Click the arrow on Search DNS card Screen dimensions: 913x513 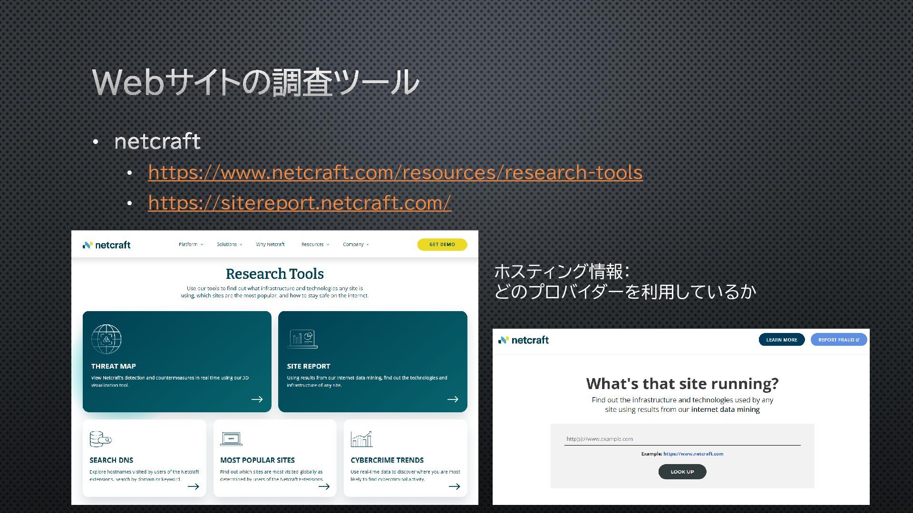[193, 486]
